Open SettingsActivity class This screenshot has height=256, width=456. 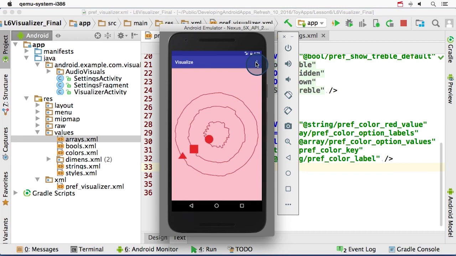(x=98, y=79)
